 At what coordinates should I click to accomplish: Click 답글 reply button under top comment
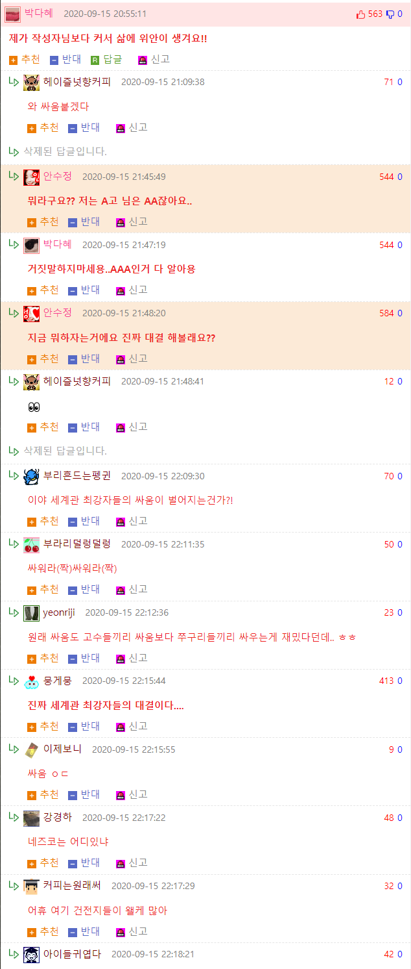[x=106, y=59]
